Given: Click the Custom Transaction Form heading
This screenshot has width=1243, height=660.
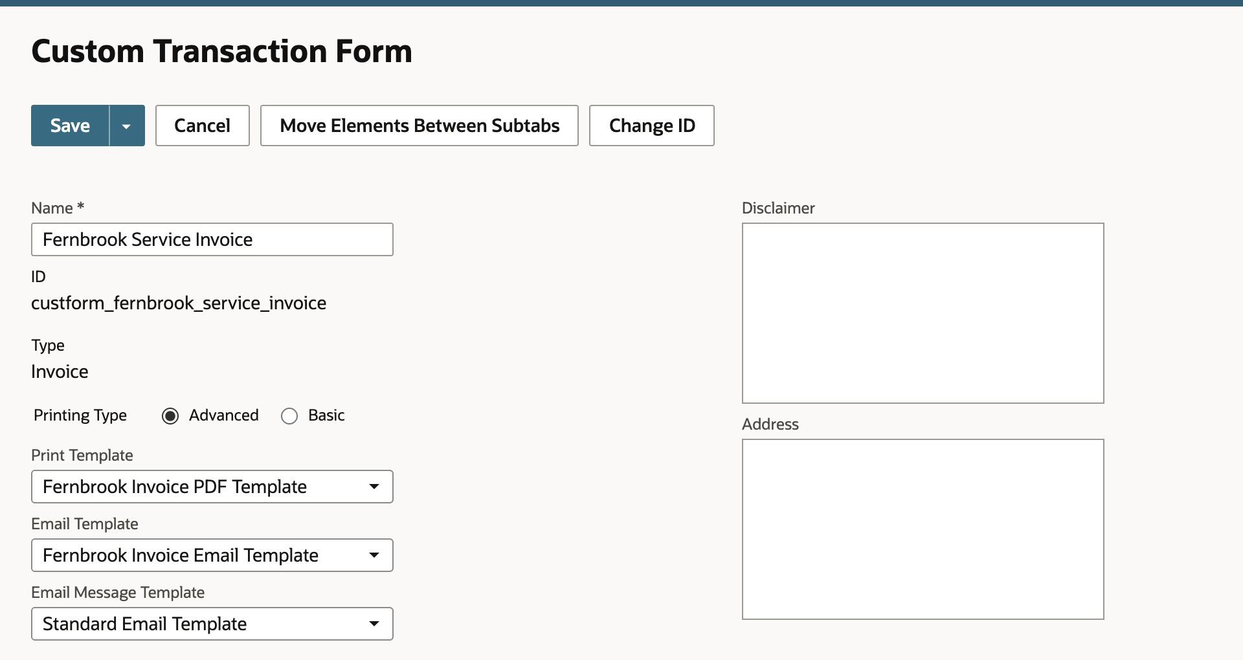Looking at the screenshot, I should tap(221, 51).
